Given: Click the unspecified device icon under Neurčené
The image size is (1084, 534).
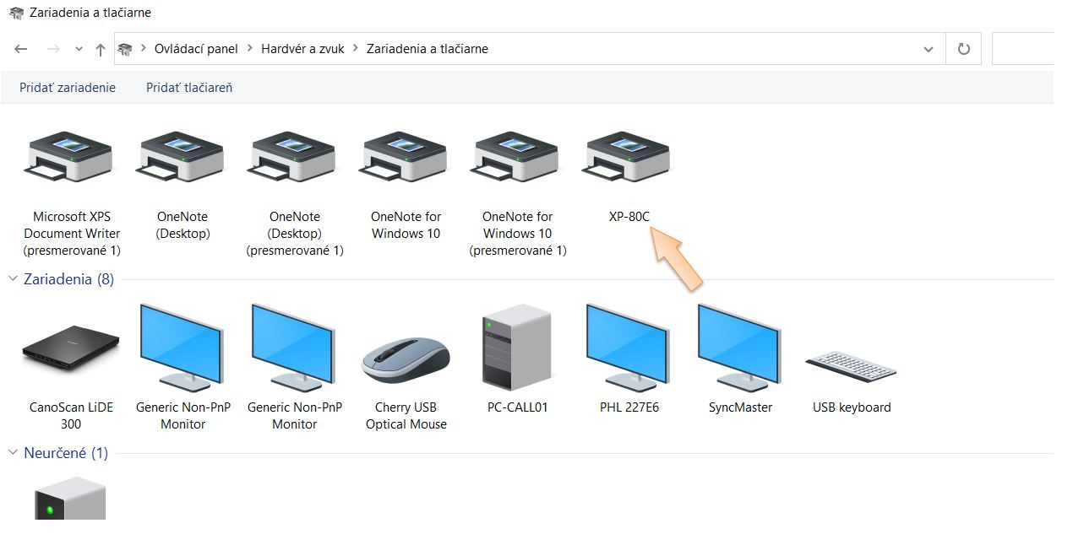Looking at the screenshot, I should (71, 499).
